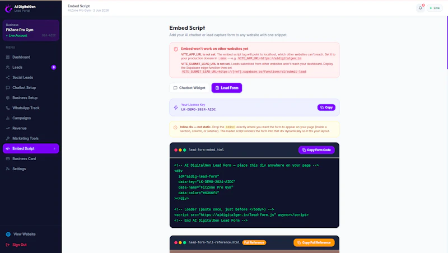Copy the license key
Image resolution: width=448 pixels, height=253 pixels.
coord(326,107)
